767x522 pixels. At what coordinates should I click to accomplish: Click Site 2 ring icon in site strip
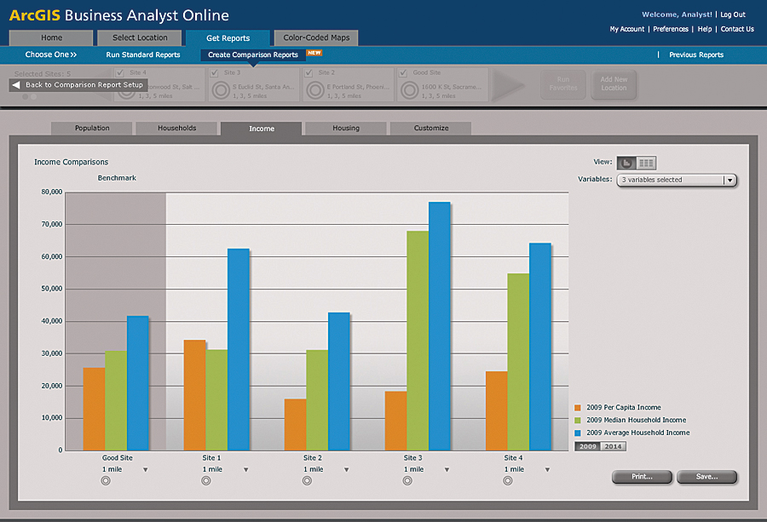coord(315,90)
